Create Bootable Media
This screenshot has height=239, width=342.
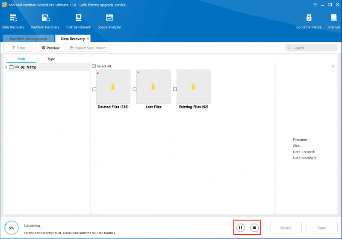tap(309, 21)
